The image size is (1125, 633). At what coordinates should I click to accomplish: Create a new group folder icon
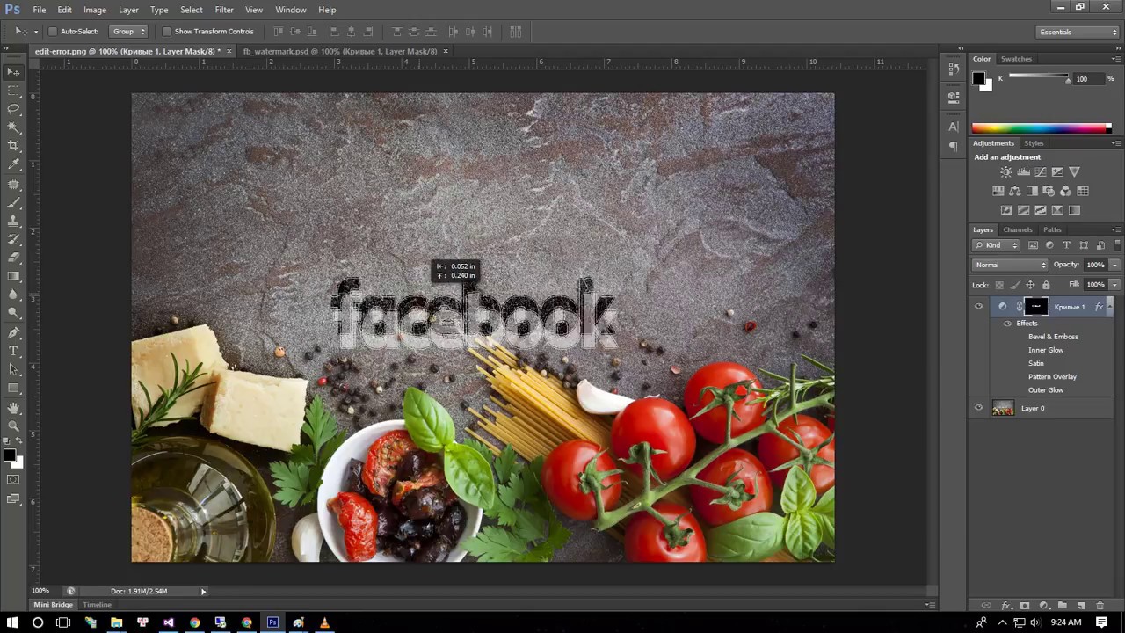coord(1062,606)
